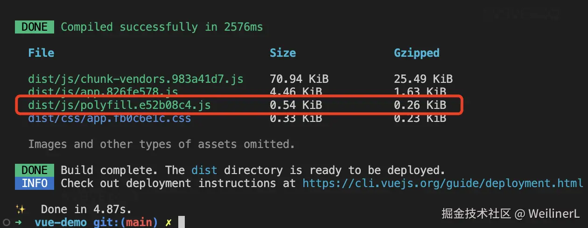Click the blue INFO badge

click(34, 183)
